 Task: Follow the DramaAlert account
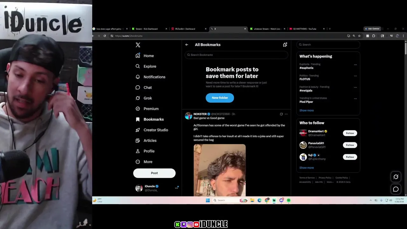point(350,133)
